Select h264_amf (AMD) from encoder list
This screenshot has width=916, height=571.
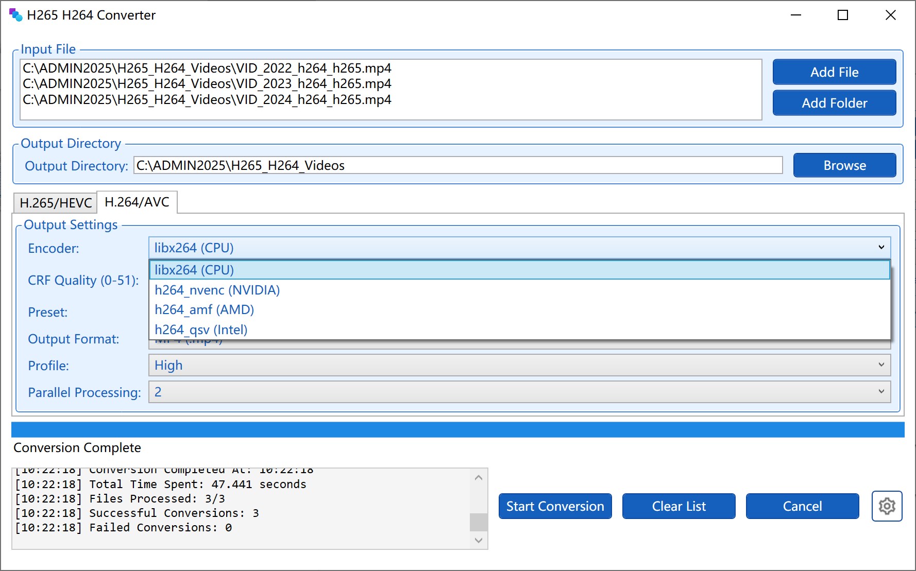(204, 309)
